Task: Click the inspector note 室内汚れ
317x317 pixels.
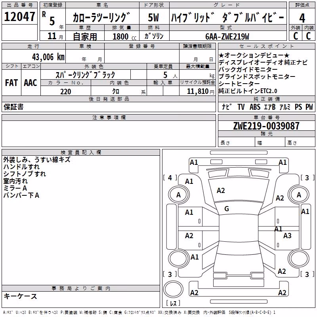Action: (15, 181)
